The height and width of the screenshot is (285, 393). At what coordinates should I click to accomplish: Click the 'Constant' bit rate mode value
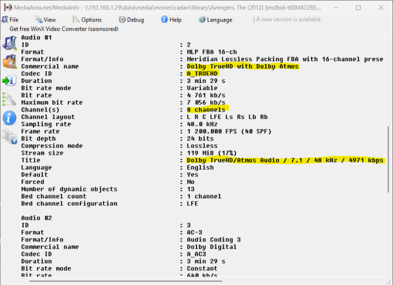[202, 269]
